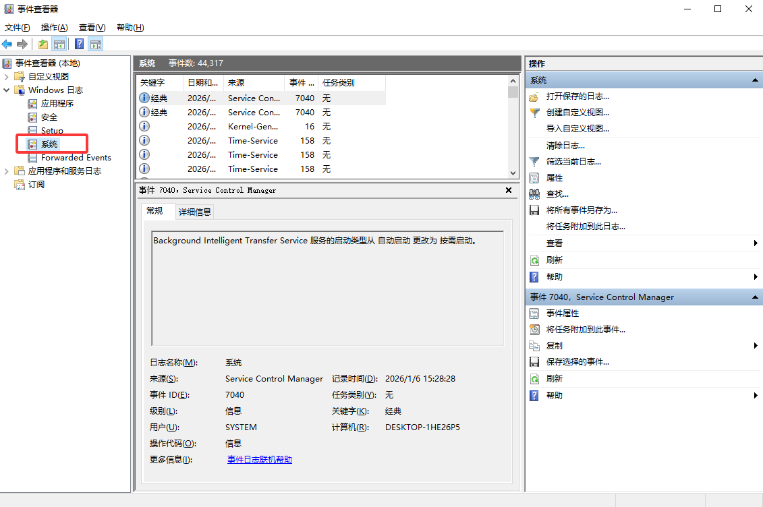
Task: Click the binoculars icon for 查找
Action: (534, 194)
